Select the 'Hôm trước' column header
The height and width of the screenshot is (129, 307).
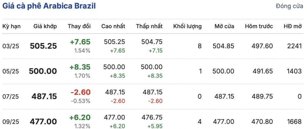[x=259, y=26]
